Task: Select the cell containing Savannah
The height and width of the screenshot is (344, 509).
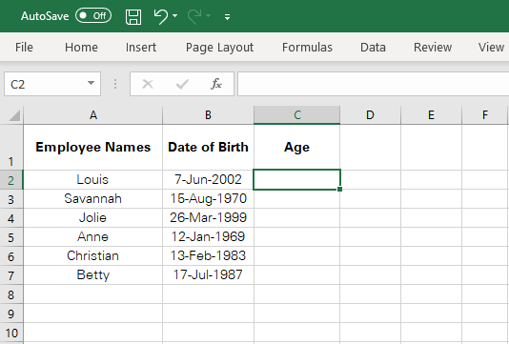Action: pyautogui.click(x=93, y=198)
